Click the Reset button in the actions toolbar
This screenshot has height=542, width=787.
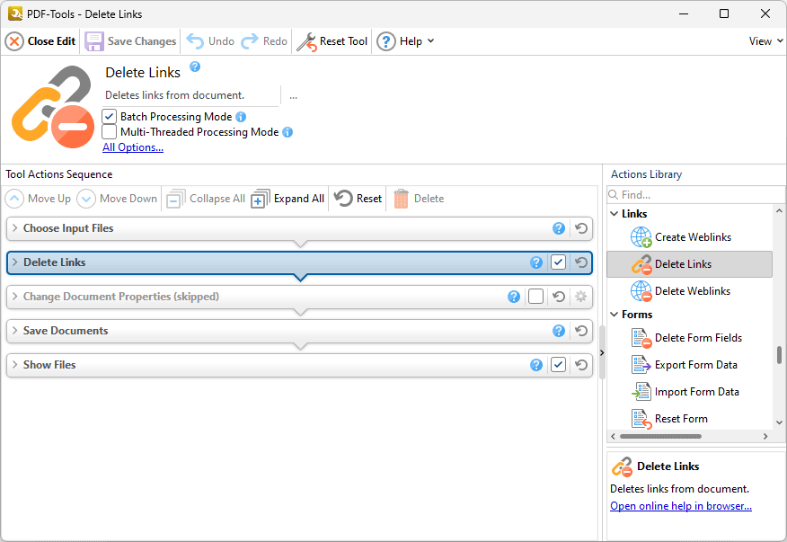[358, 199]
